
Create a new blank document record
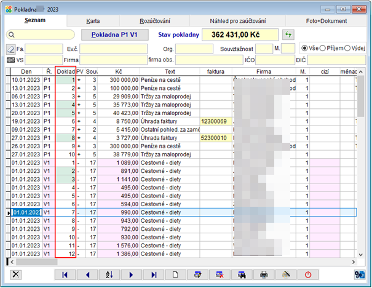[176, 274]
